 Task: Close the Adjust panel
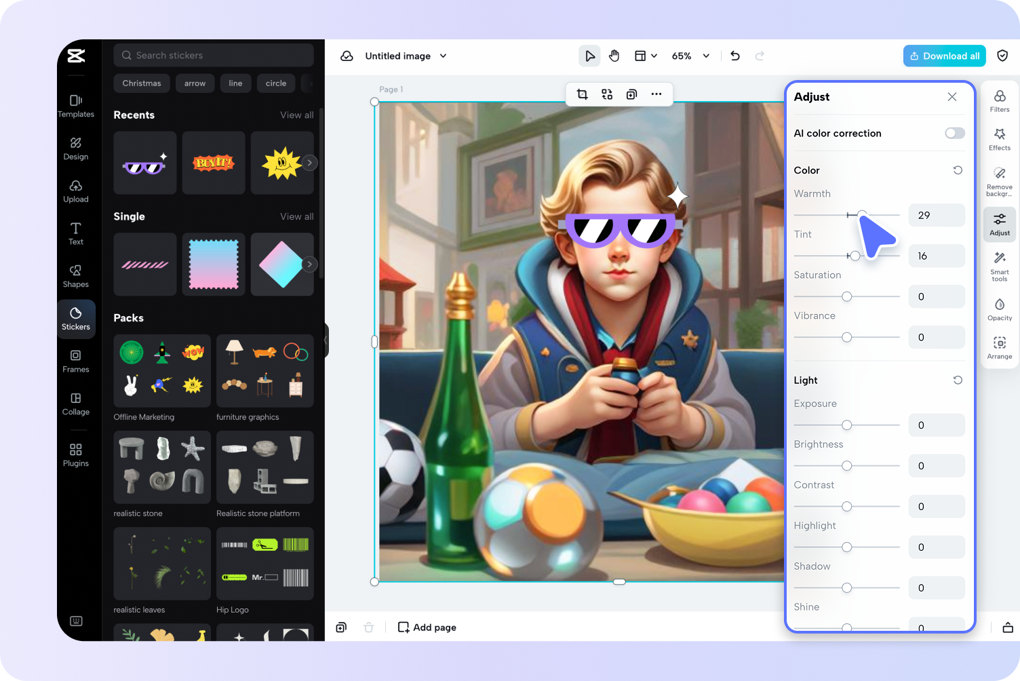[952, 97]
